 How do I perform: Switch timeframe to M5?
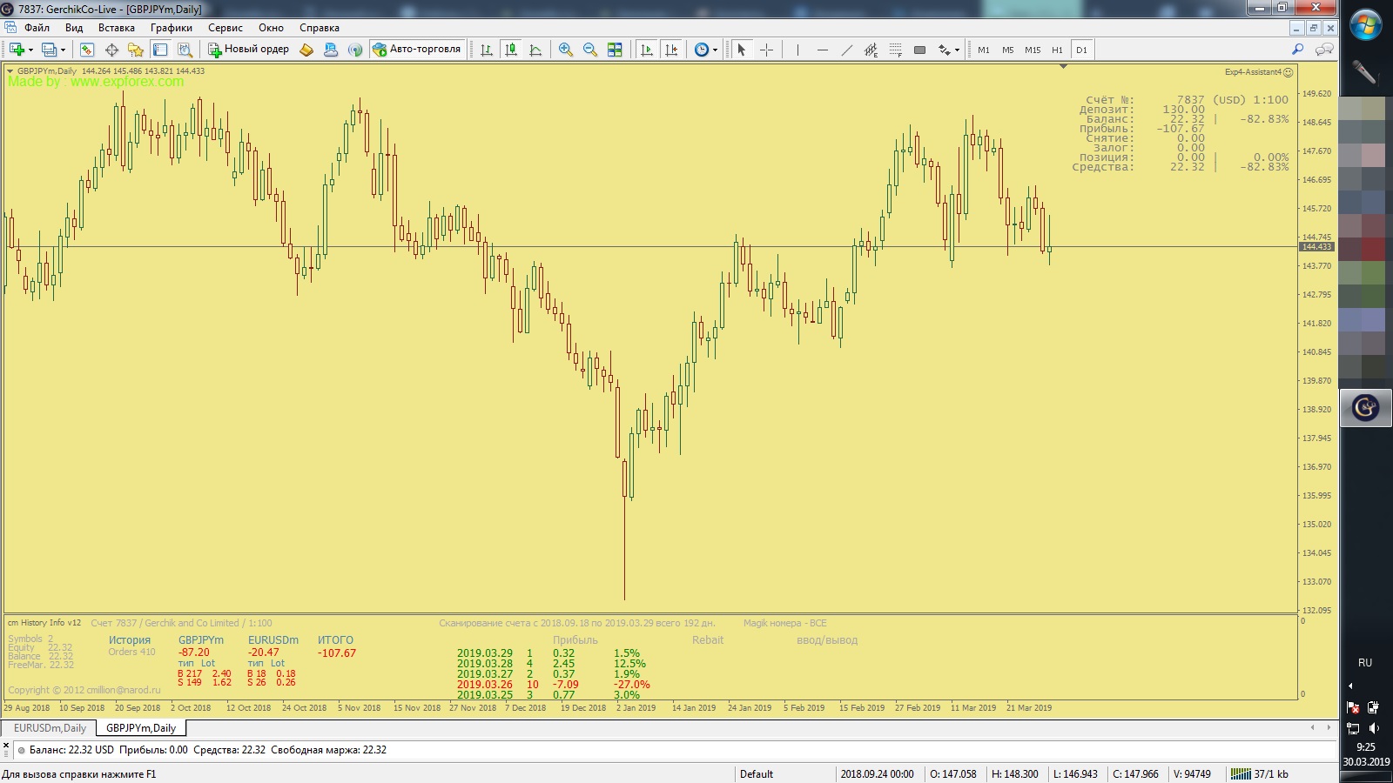(x=1008, y=50)
